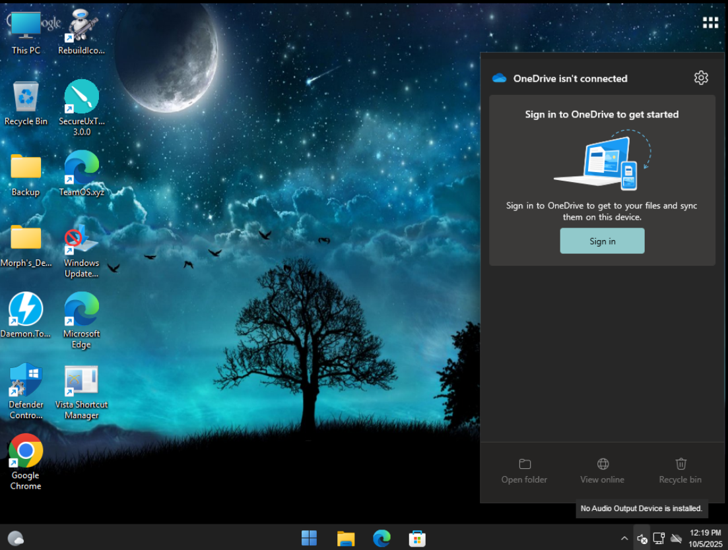Viewport: 728px width, 550px height.
Task: Open the Windows Start menu
Action: coord(309,538)
